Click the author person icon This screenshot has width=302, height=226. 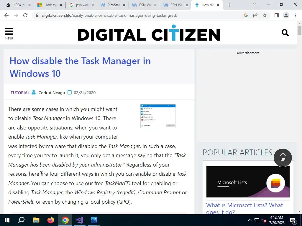(x=34, y=92)
